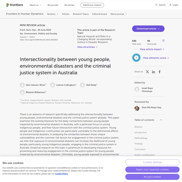Expand the About journal menu

click(119, 14)
